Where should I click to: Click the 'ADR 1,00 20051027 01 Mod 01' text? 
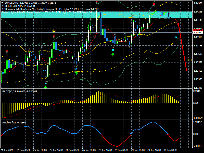coord(18,6)
